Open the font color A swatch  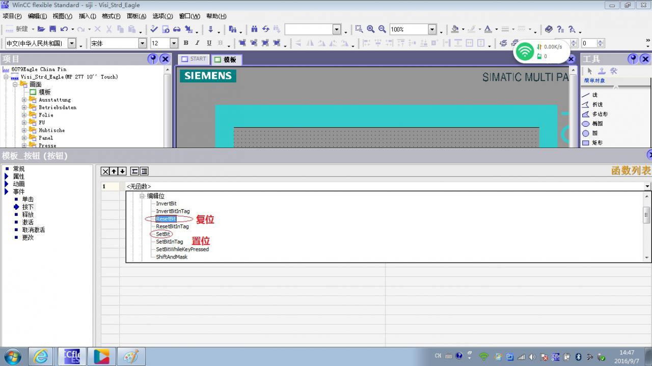pyautogui.click(x=487, y=29)
